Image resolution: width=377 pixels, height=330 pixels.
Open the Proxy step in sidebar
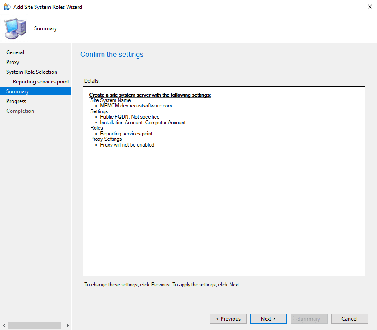click(x=12, y=62)
